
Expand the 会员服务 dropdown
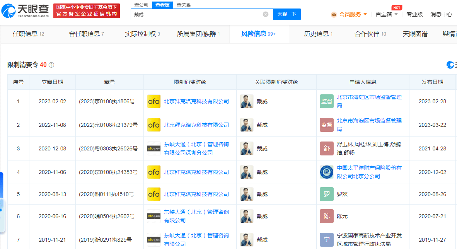click(365, 14)
